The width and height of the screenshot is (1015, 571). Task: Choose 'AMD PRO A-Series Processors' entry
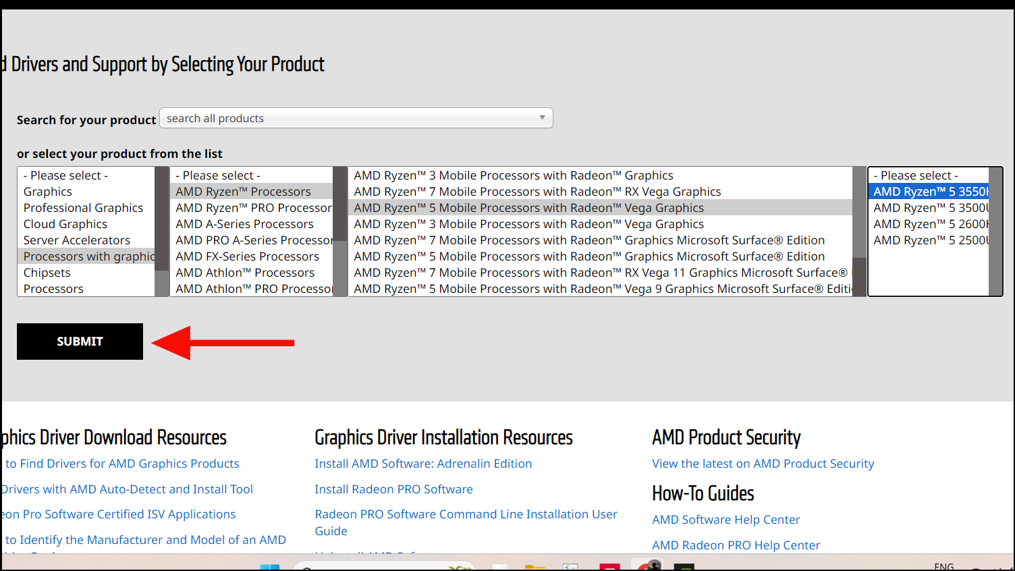pos(252,240)
